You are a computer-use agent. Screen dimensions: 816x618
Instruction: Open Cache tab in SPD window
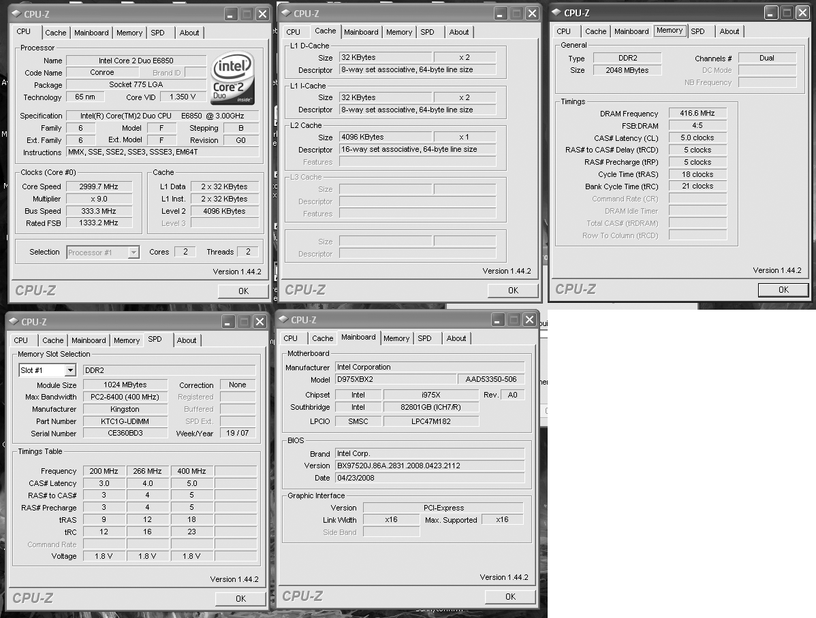53,341
